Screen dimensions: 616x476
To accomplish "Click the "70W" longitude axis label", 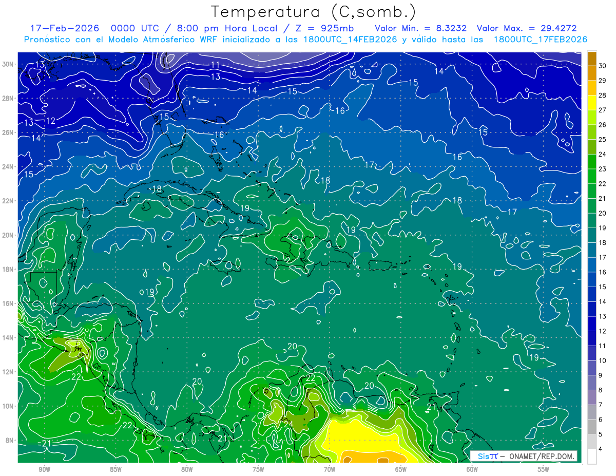I will pos(330,470).
